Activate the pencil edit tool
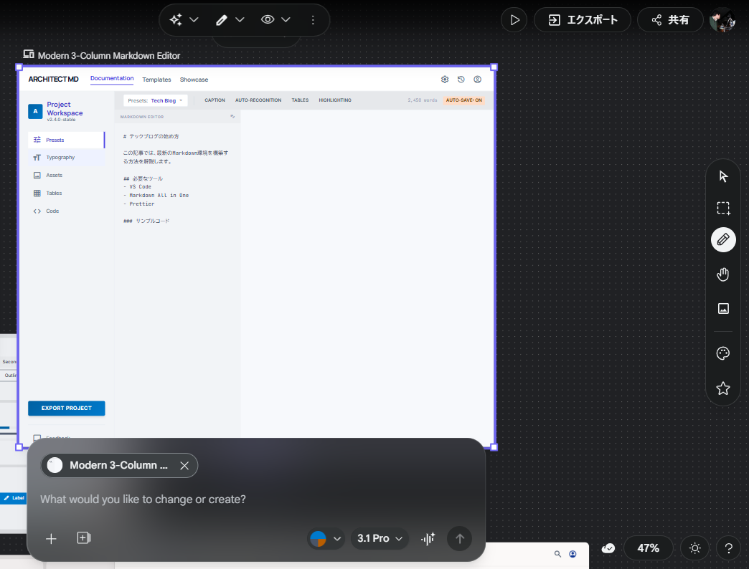Screen dimensions: 749x569 723,239
